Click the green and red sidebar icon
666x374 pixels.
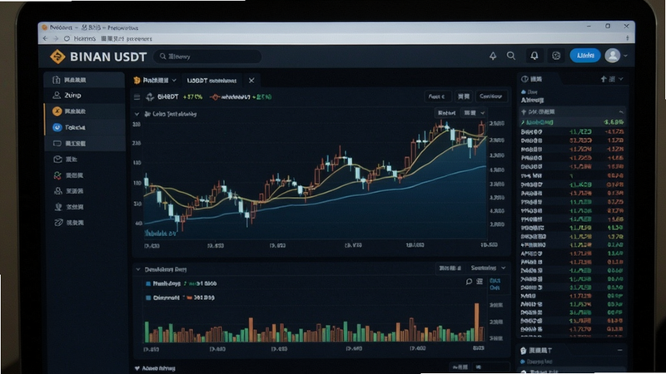pos(57,175)
